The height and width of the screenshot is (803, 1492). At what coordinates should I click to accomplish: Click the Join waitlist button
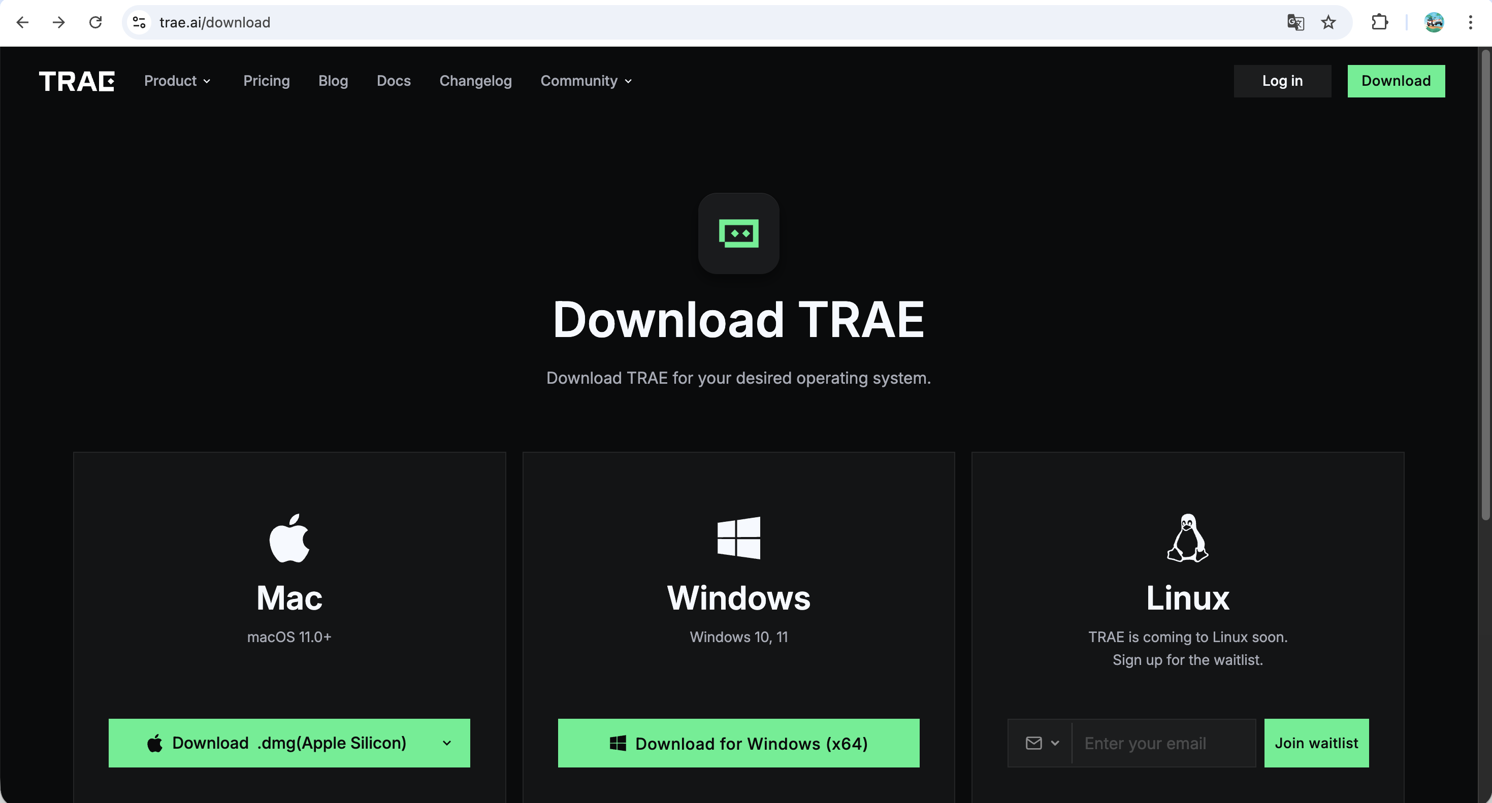pyautogui.click(x=1316, y=743)
